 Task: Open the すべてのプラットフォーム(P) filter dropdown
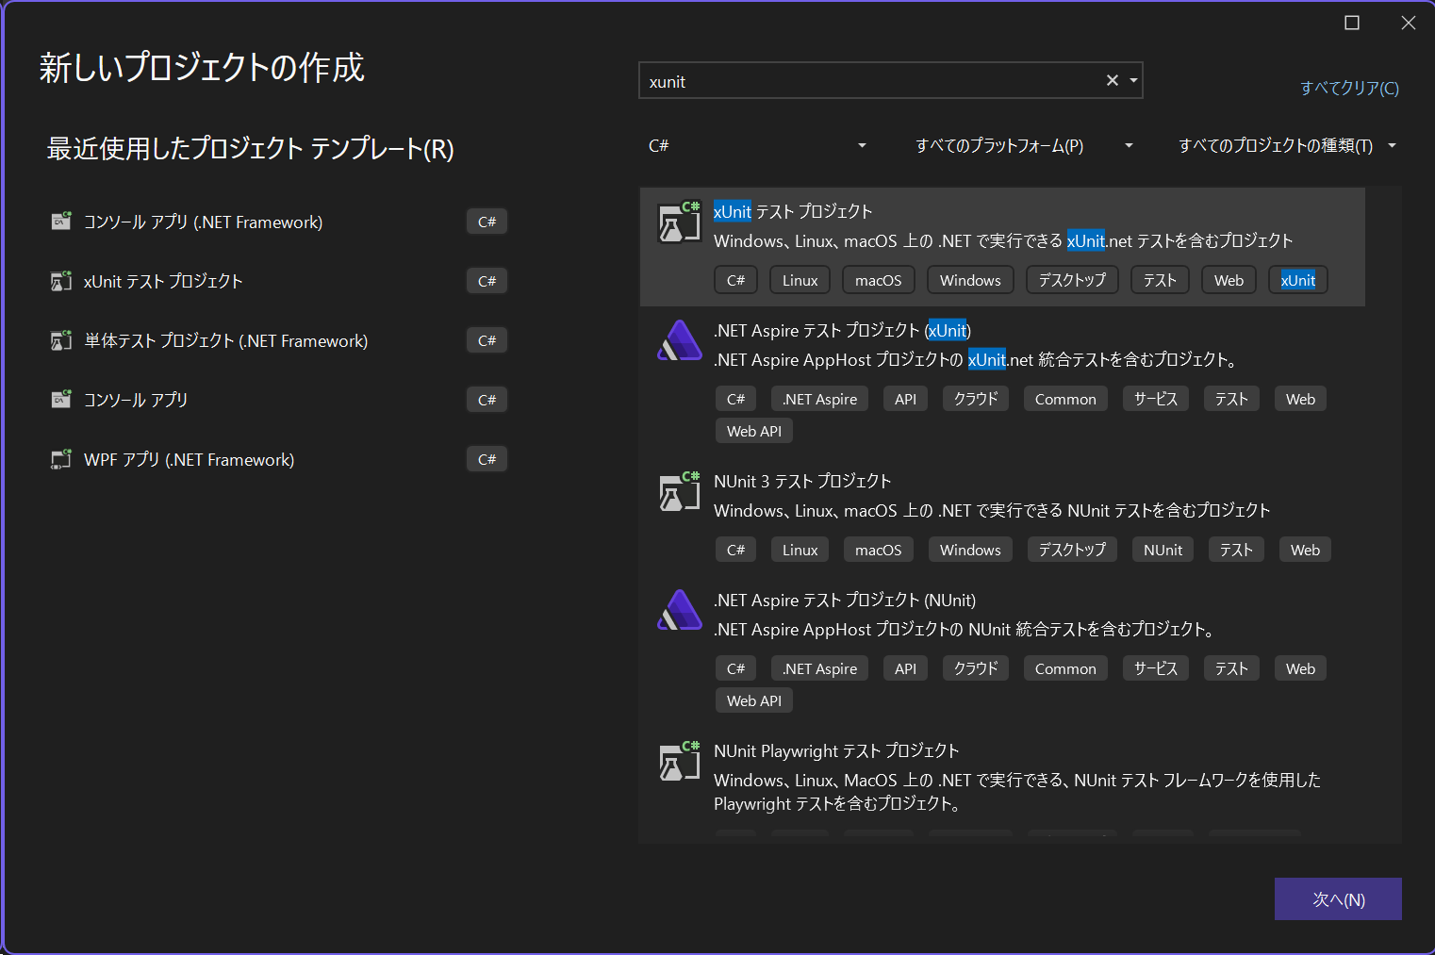[1024, 145]
